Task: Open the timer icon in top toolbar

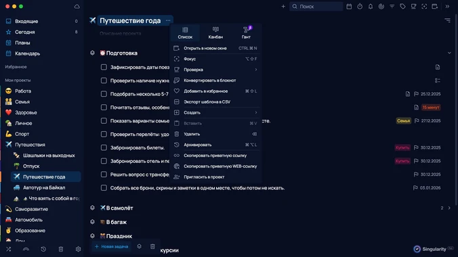Action: coord(360,6)
